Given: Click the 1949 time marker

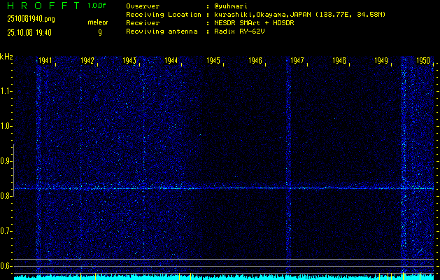Looking at the screenshot, I should pyautogui.click(x=381, y=61).
